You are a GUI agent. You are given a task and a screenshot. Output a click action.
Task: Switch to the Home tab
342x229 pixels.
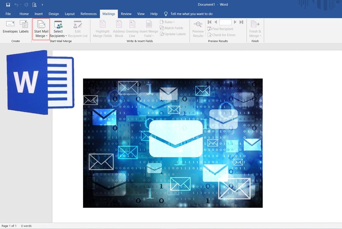click(24, 14)
